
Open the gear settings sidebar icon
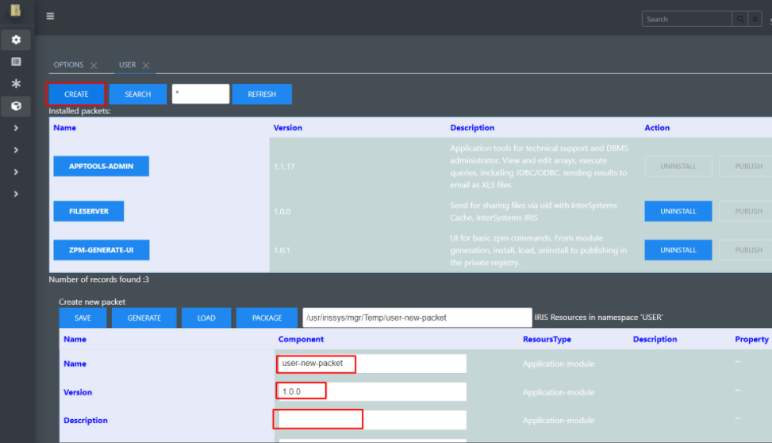(16, 40)
